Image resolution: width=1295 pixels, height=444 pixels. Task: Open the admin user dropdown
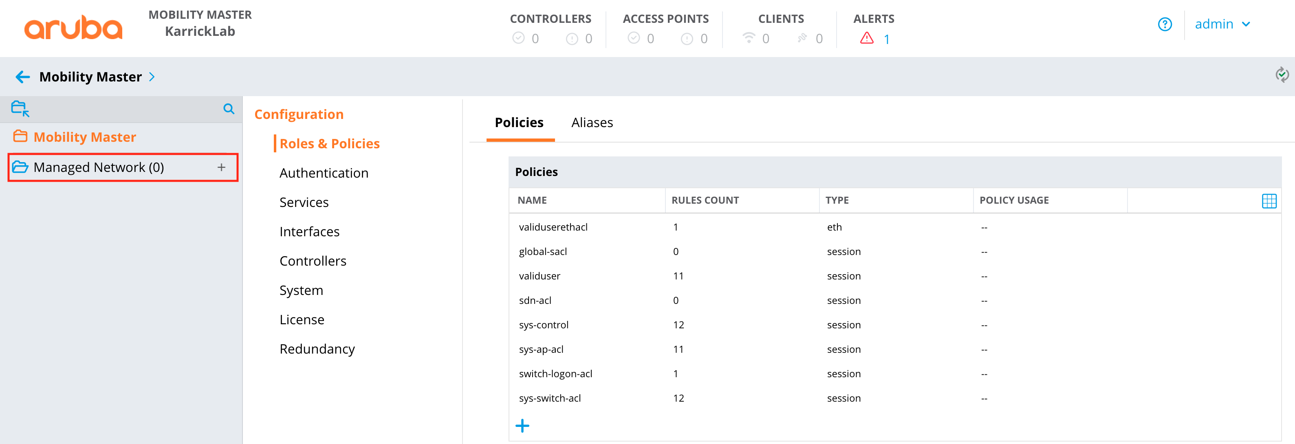(1222, 24)
